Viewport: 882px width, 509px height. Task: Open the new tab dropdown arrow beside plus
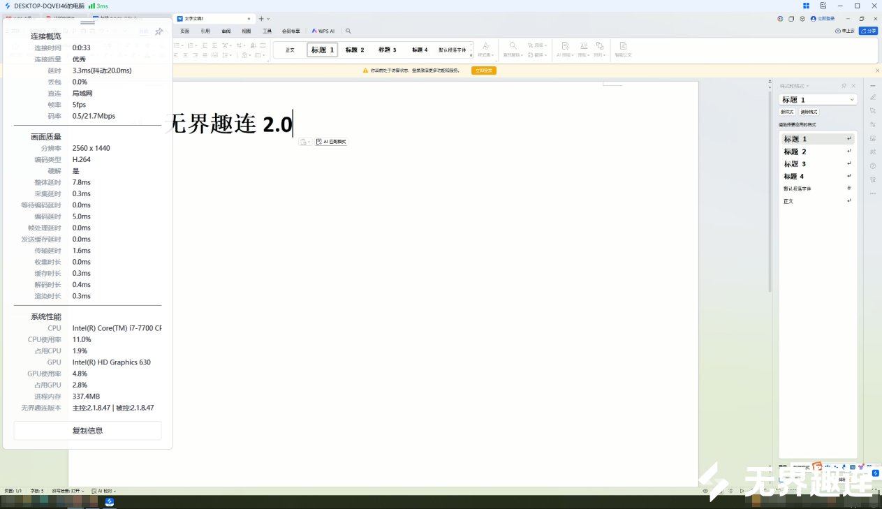pos(268,19)
